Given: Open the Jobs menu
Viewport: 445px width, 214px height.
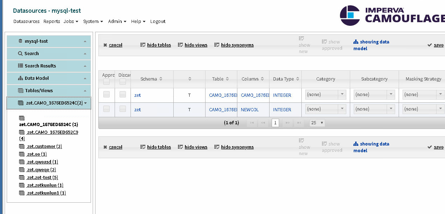Looking at the screenshot, I should click(x=71, y=21).
